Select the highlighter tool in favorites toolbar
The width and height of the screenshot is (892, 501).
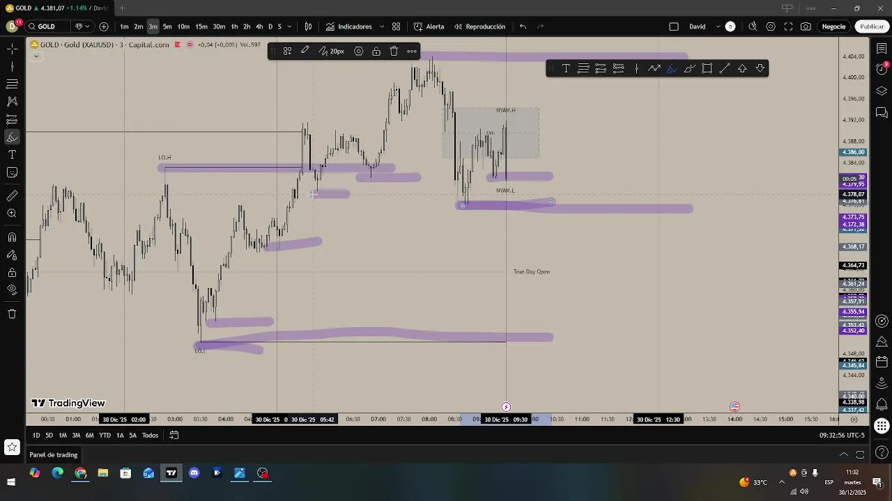click(672, 68)
